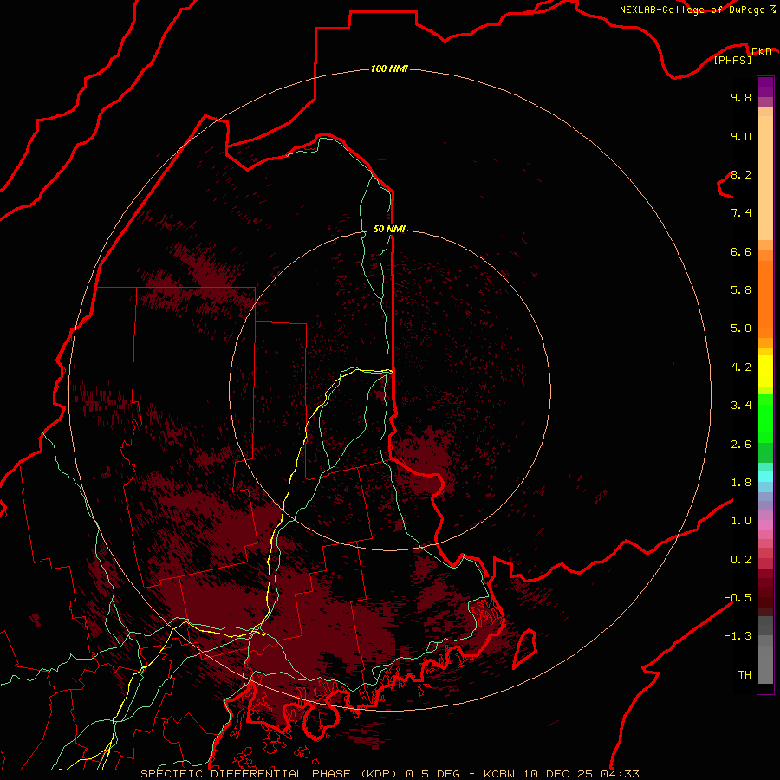Click the yellow band of the color bar

[x=765, y=371]
